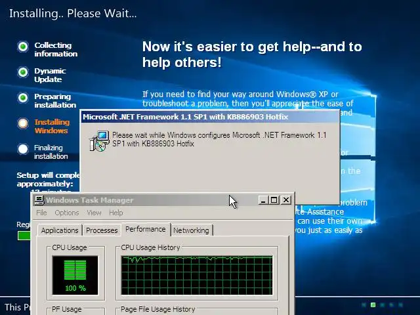Click the .NET Framework installer icon
Viewport: 420px width, 315px height.
(x=99, y=141)
